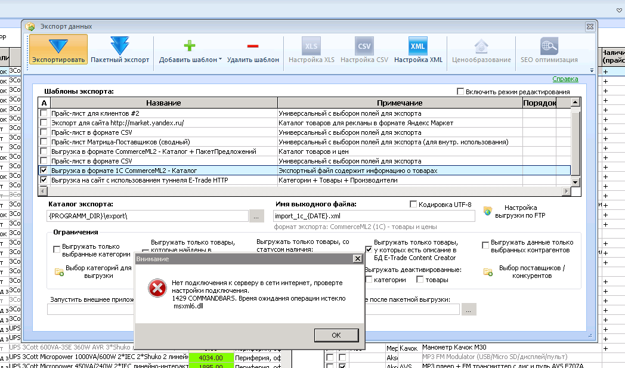625x368 pixels.
Task: Check the market.yandex.ru export template box
Action: coord(44,123)
